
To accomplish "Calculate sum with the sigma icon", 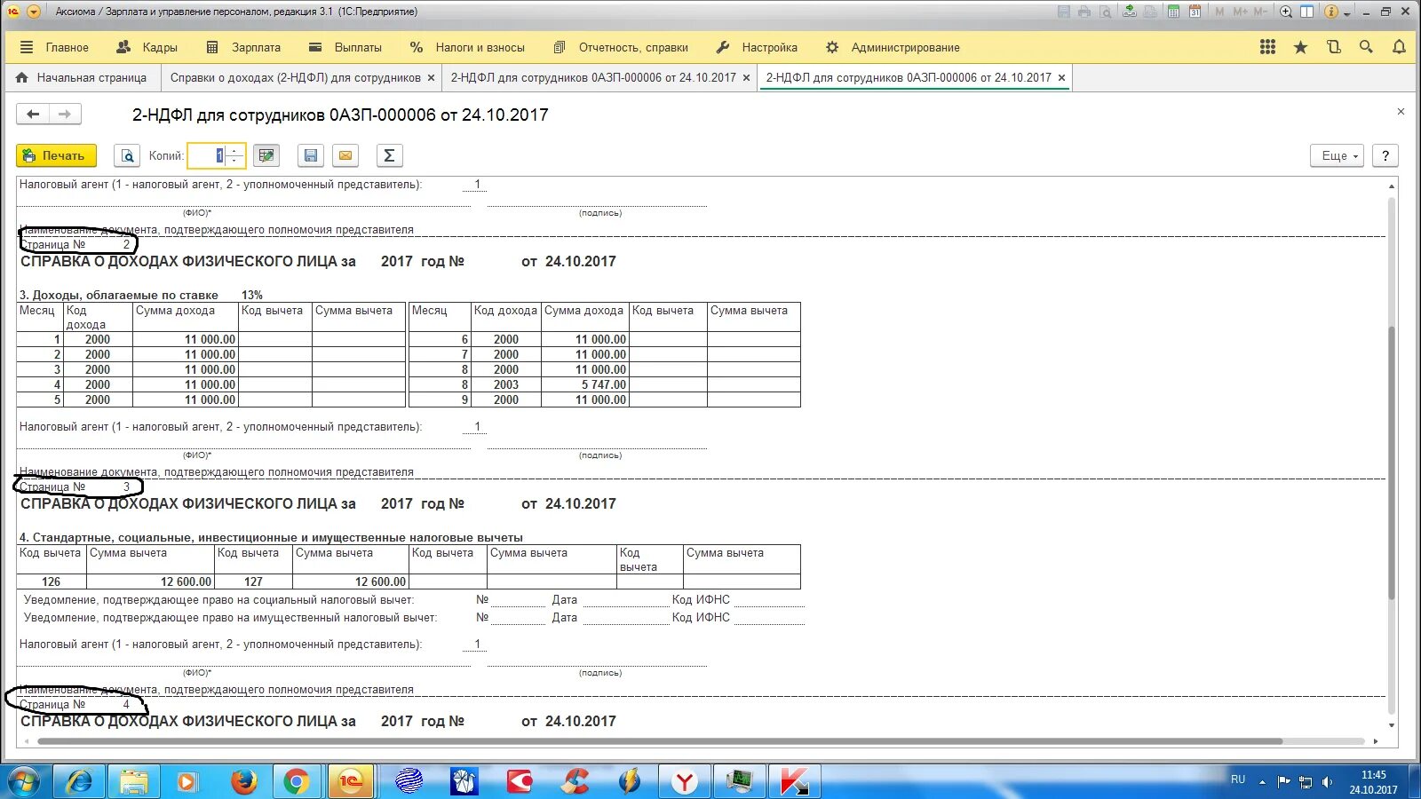I will click(389, 156).
